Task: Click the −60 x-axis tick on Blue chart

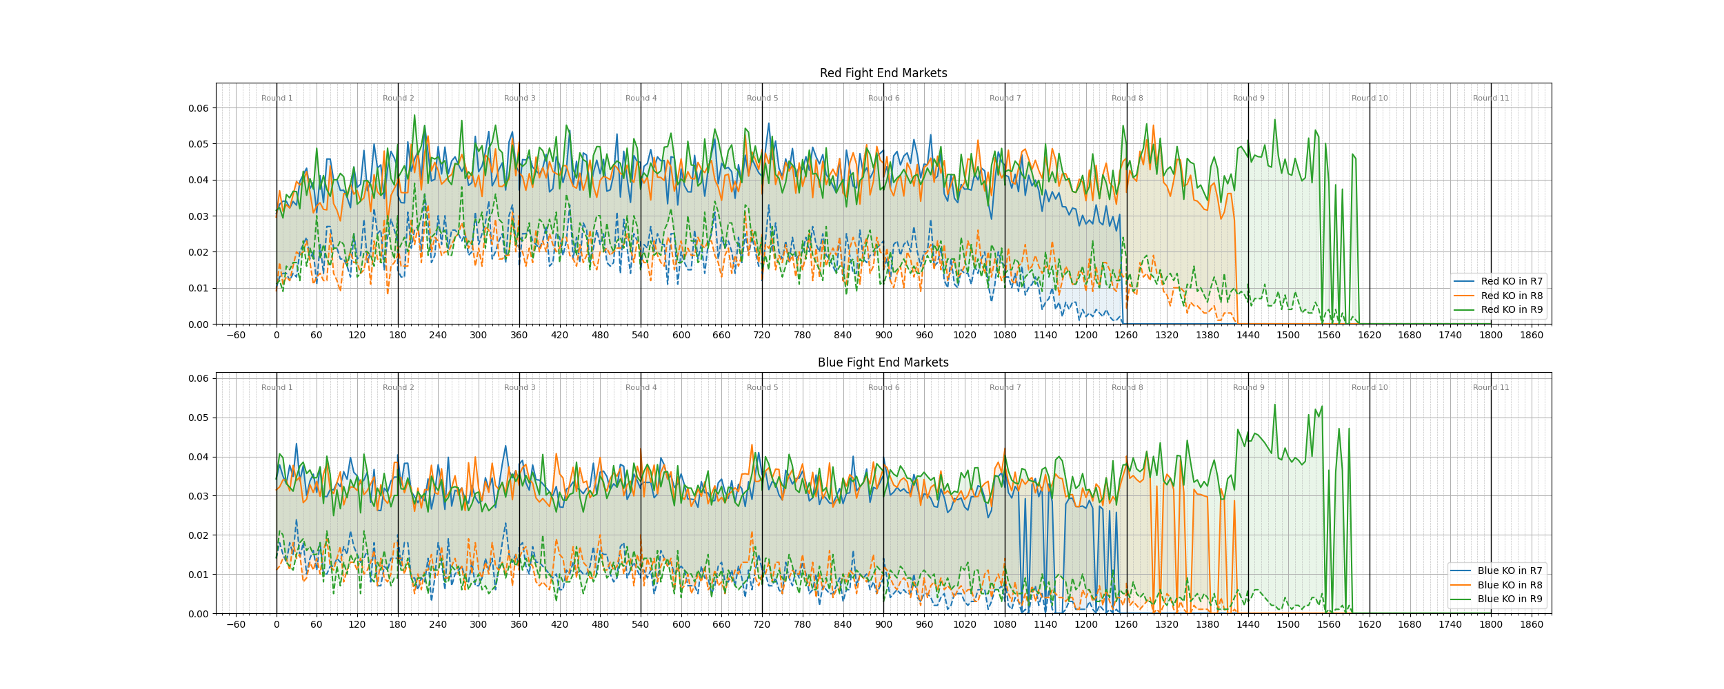Action: [x=236, y=625]
